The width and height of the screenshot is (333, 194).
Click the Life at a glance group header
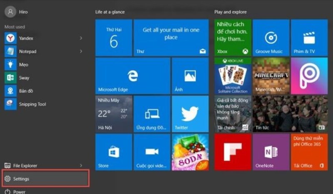[x=110, y=12]
